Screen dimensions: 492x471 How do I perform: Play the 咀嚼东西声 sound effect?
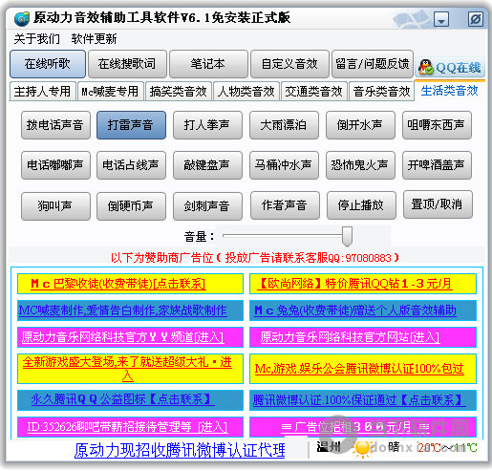click(437, 125)
